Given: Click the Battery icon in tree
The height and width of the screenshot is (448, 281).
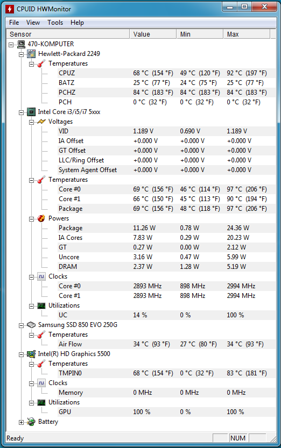Looking at the screenshot, I should tap(31, 422).
